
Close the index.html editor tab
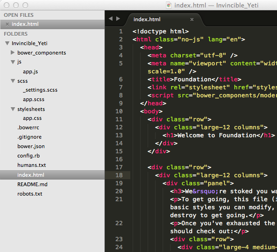pyautogui.click(x=192, y=19)
